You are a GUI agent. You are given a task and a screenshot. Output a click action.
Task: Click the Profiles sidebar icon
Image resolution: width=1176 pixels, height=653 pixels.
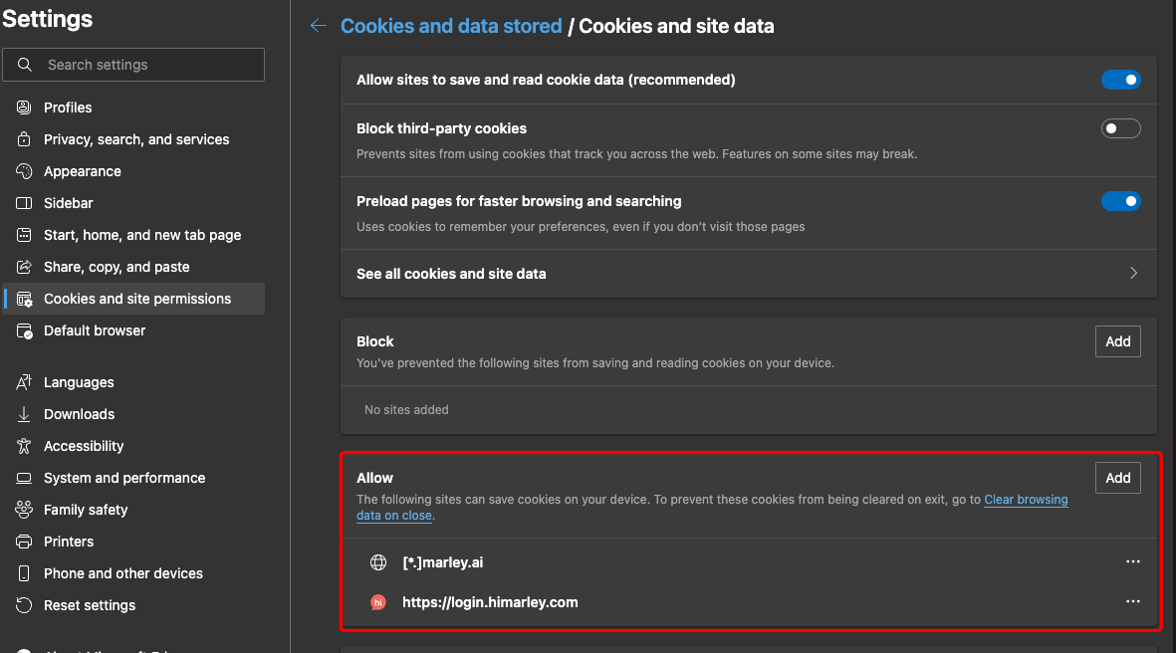pos(25,108)
